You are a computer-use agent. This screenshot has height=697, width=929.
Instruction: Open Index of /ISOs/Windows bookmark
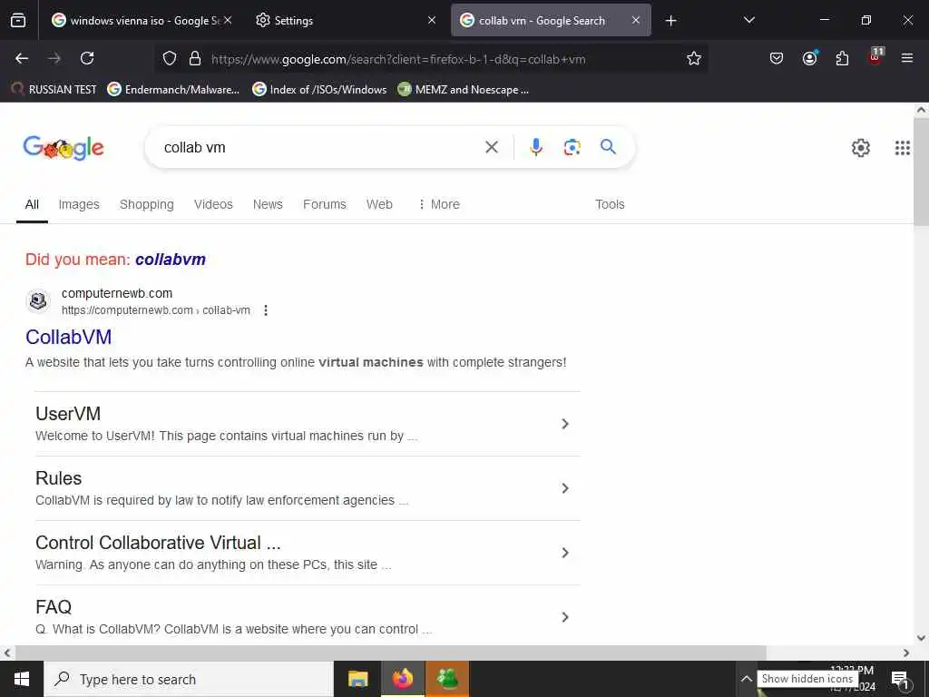319,90
